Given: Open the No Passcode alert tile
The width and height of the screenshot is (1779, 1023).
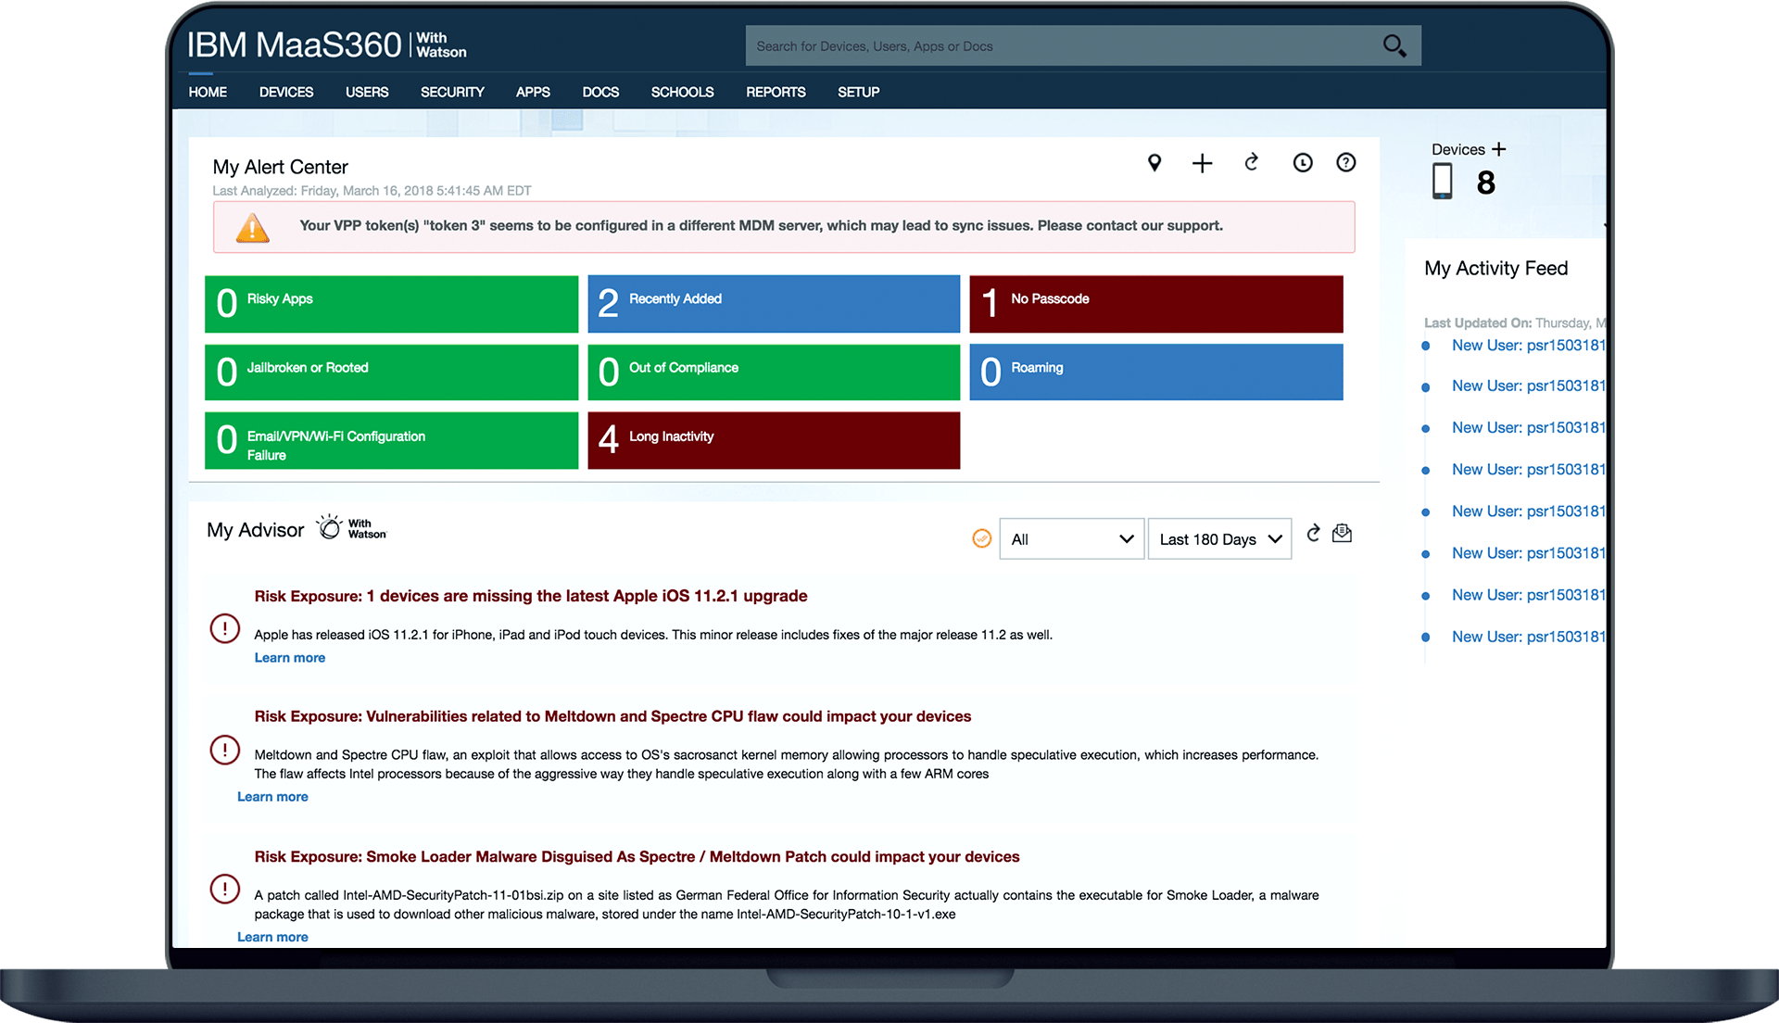Looking at the screenshot, I should (1155, 304).
